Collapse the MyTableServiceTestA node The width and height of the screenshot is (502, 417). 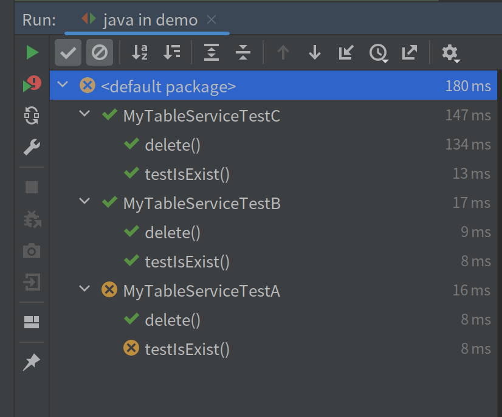(85, 289)
